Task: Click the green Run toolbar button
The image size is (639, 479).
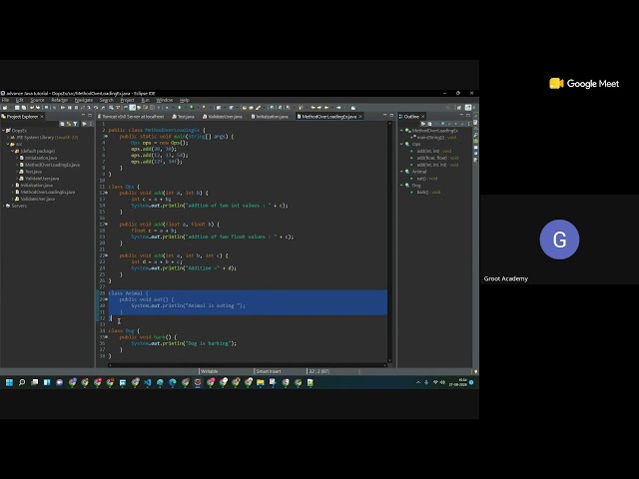Action: (x=179, y=108)
